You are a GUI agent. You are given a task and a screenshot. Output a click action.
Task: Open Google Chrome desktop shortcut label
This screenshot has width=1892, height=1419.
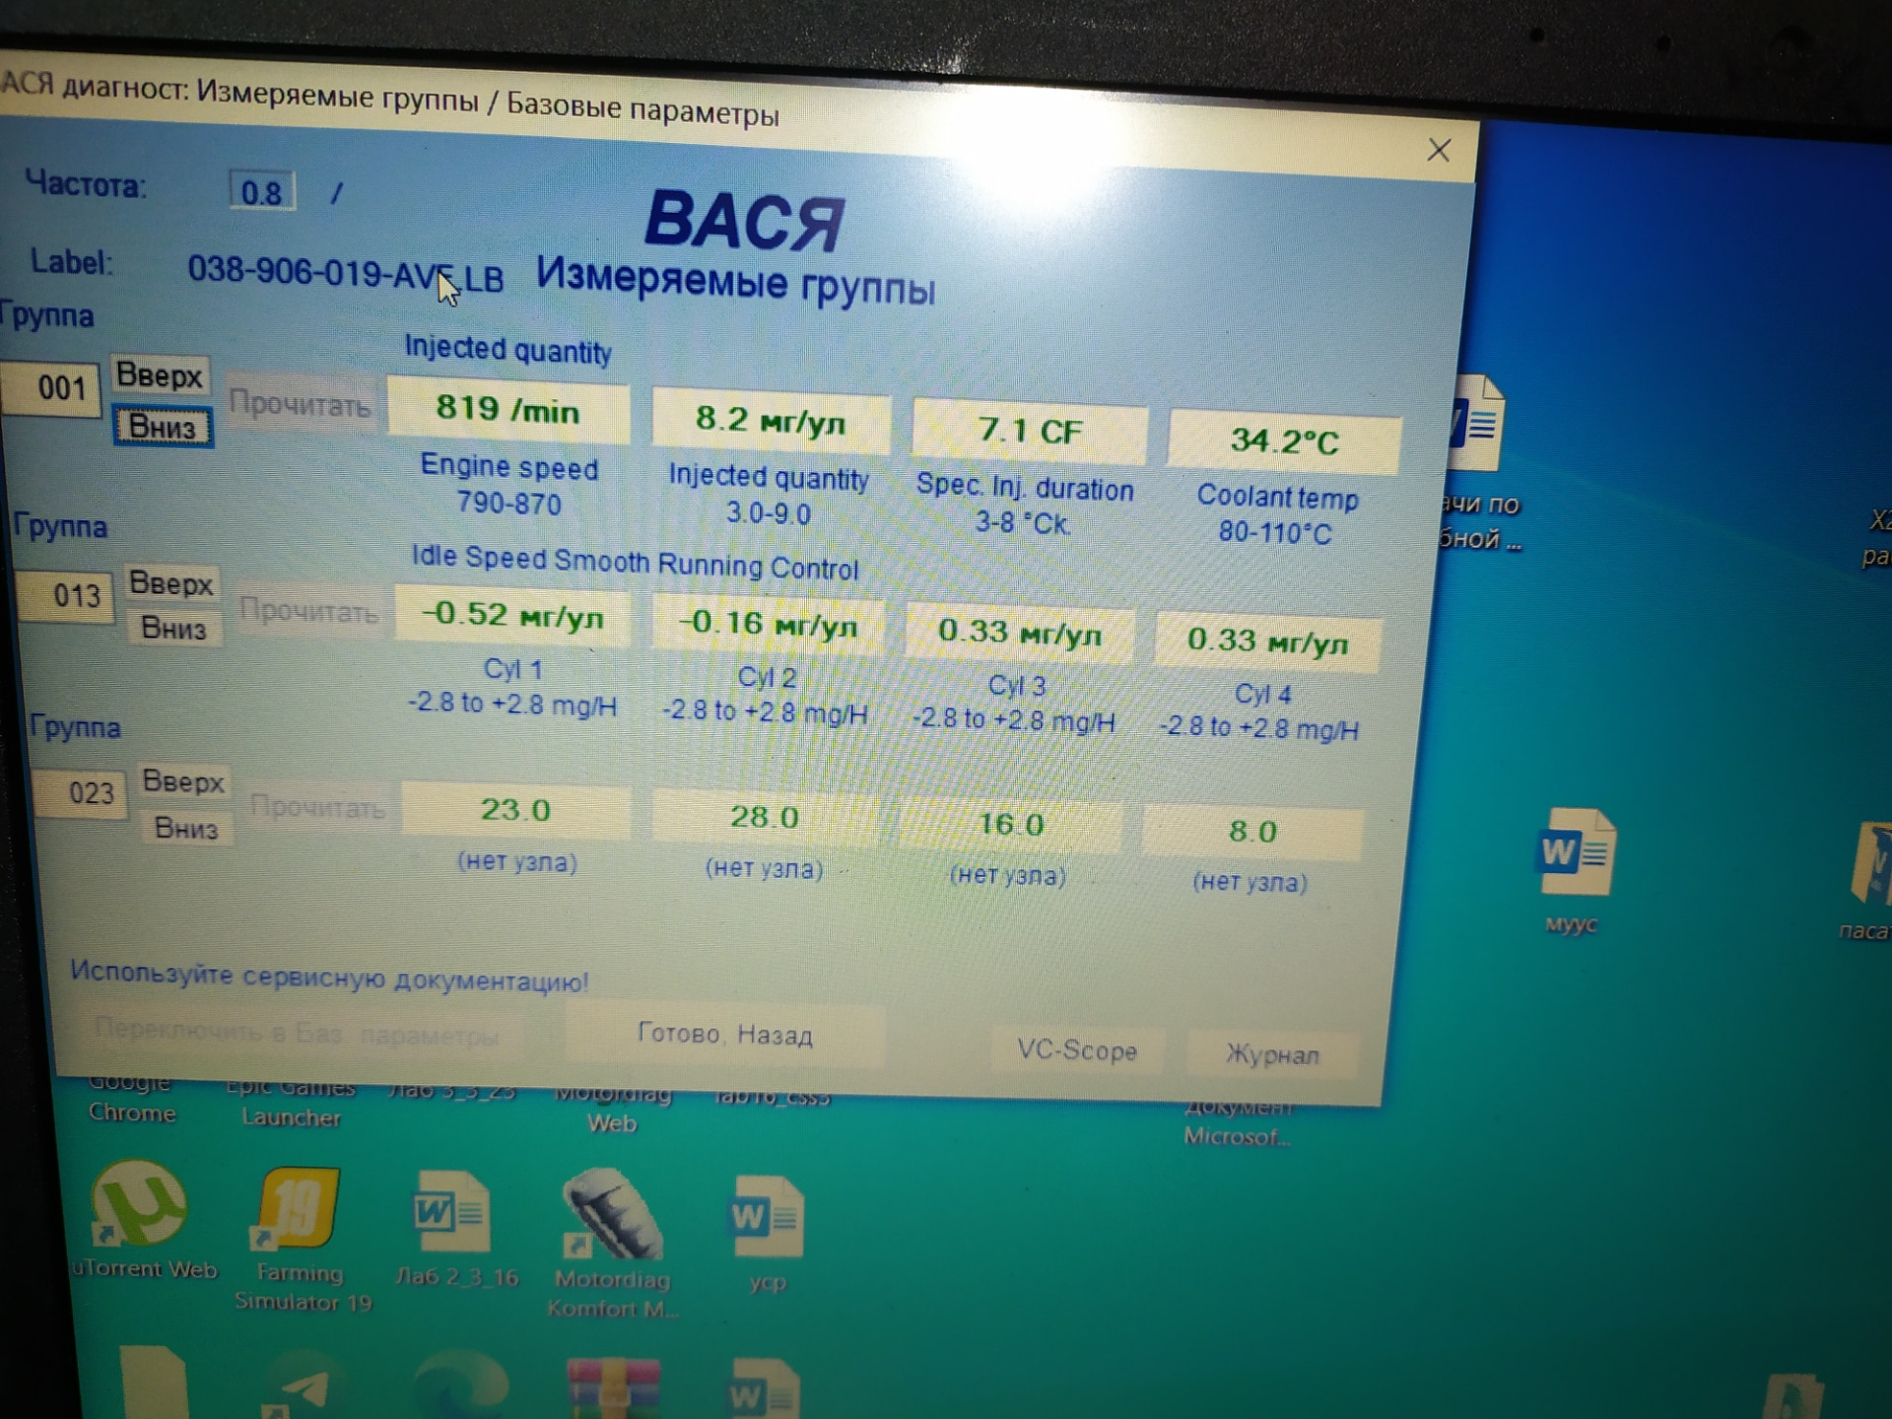(132, 1100)
